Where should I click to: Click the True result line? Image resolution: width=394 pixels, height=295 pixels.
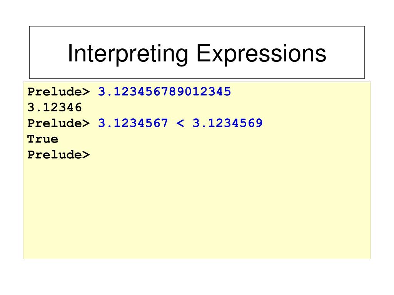click(x=43, y=139)
